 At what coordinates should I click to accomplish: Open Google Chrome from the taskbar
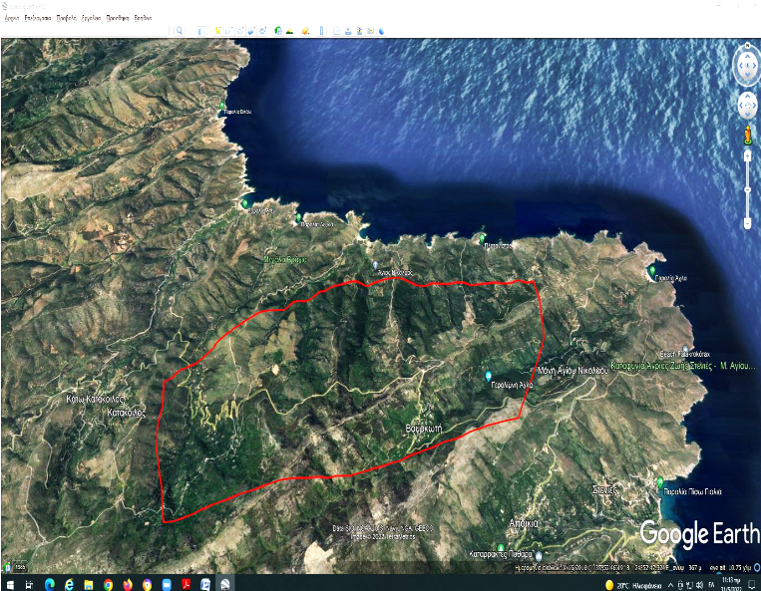(108, 583)
